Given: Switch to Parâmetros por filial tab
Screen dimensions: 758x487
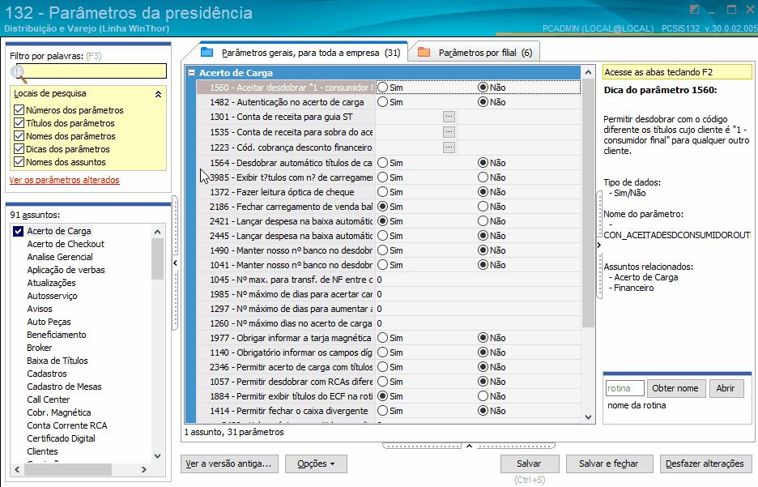Looking at the screenshot, I should click(476, 52).
